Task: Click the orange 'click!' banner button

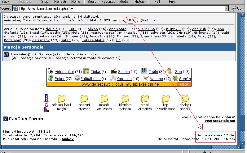Action: (184, 84)
